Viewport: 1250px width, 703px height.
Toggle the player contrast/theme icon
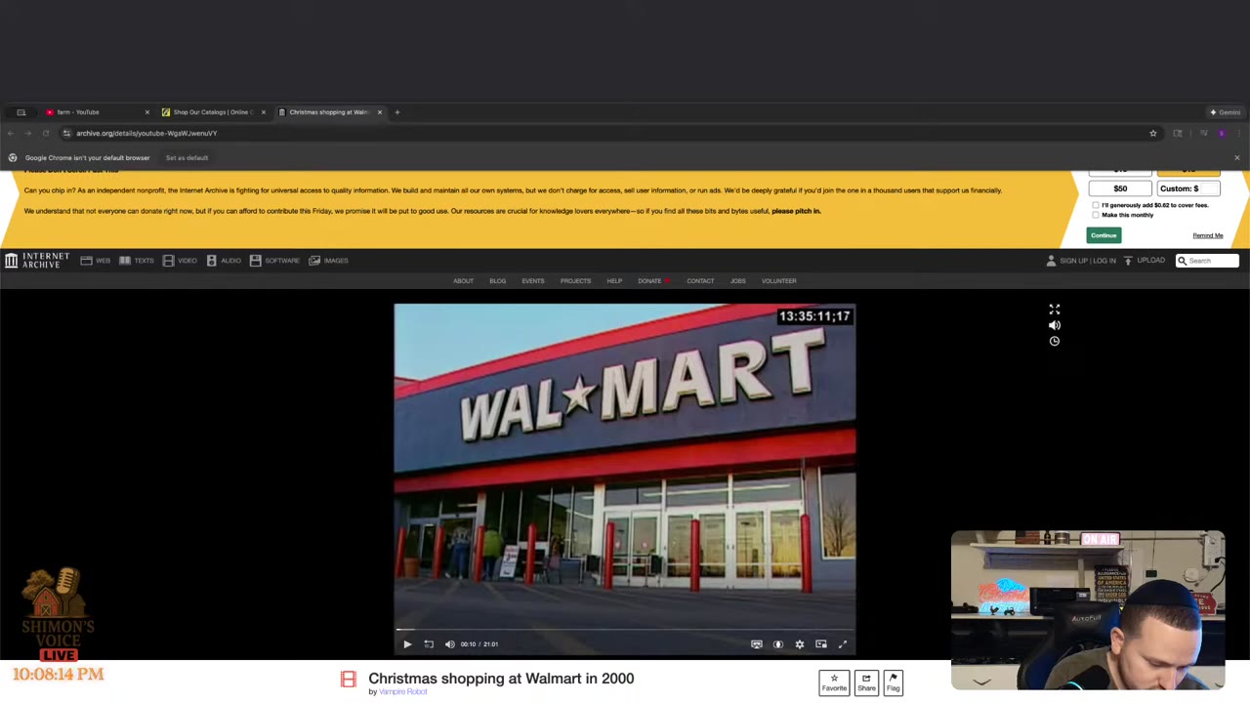tap(778, 644)
